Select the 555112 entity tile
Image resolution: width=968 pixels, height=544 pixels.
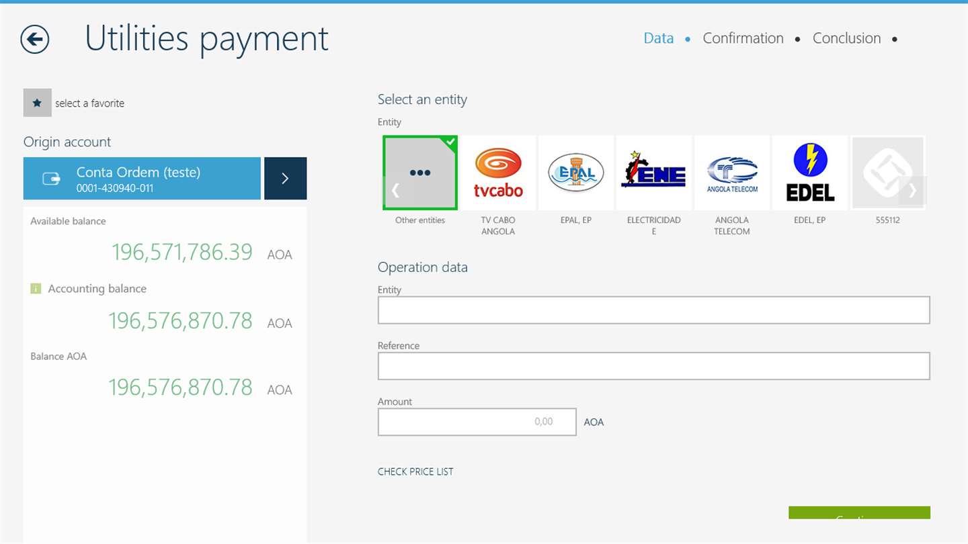click(888, 173)
